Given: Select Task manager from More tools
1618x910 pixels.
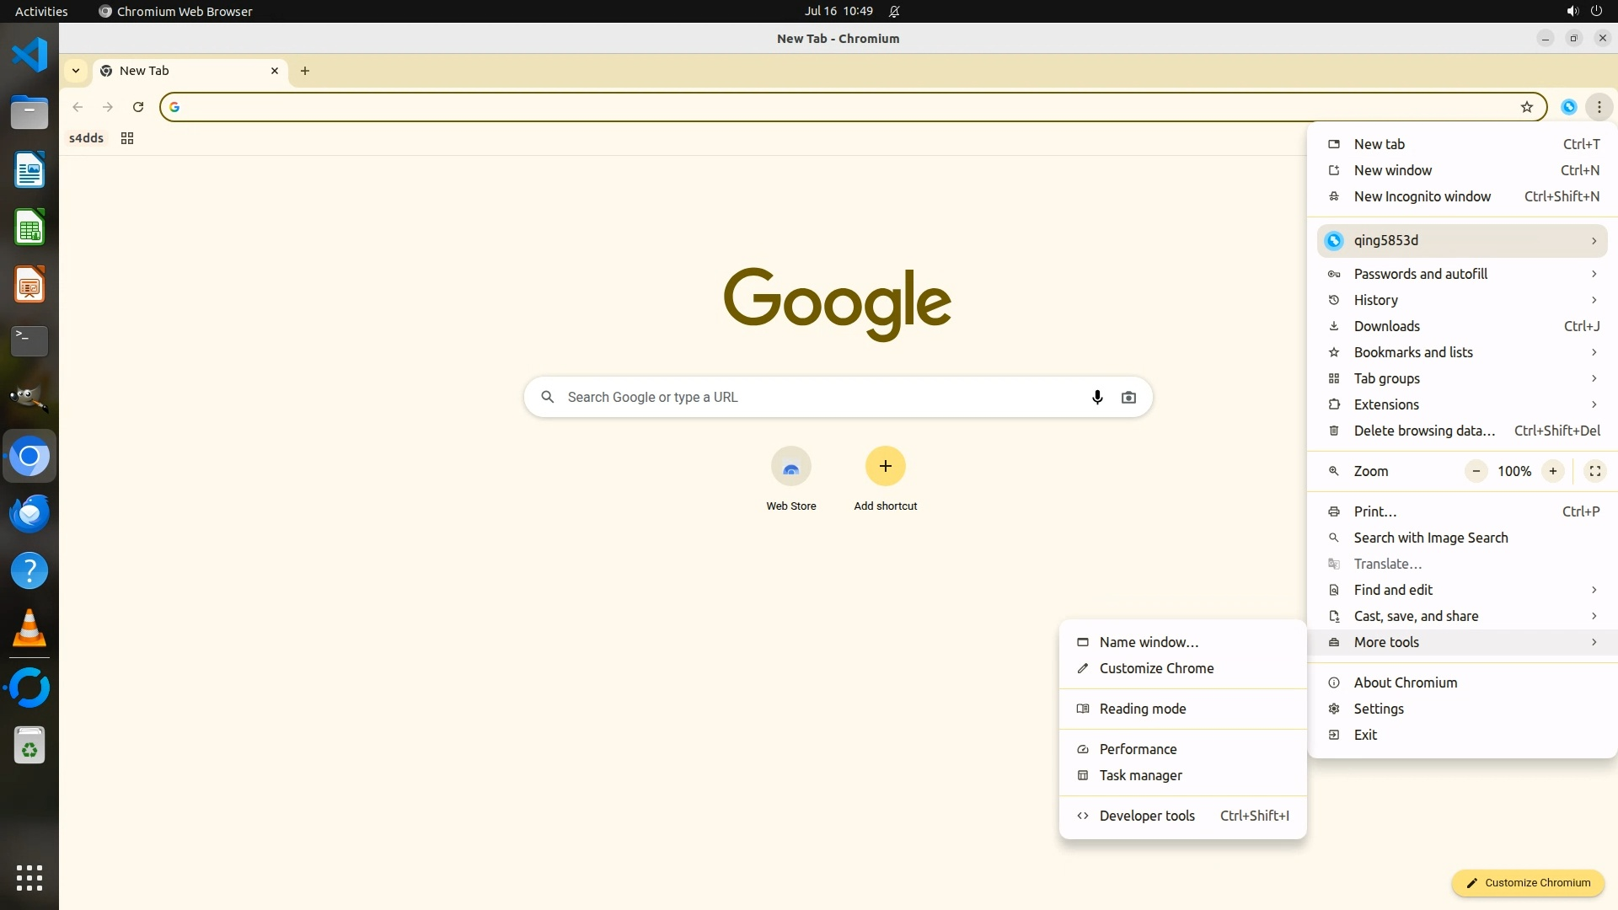Looking at the screenshot, I should (x=1140, y=775).
